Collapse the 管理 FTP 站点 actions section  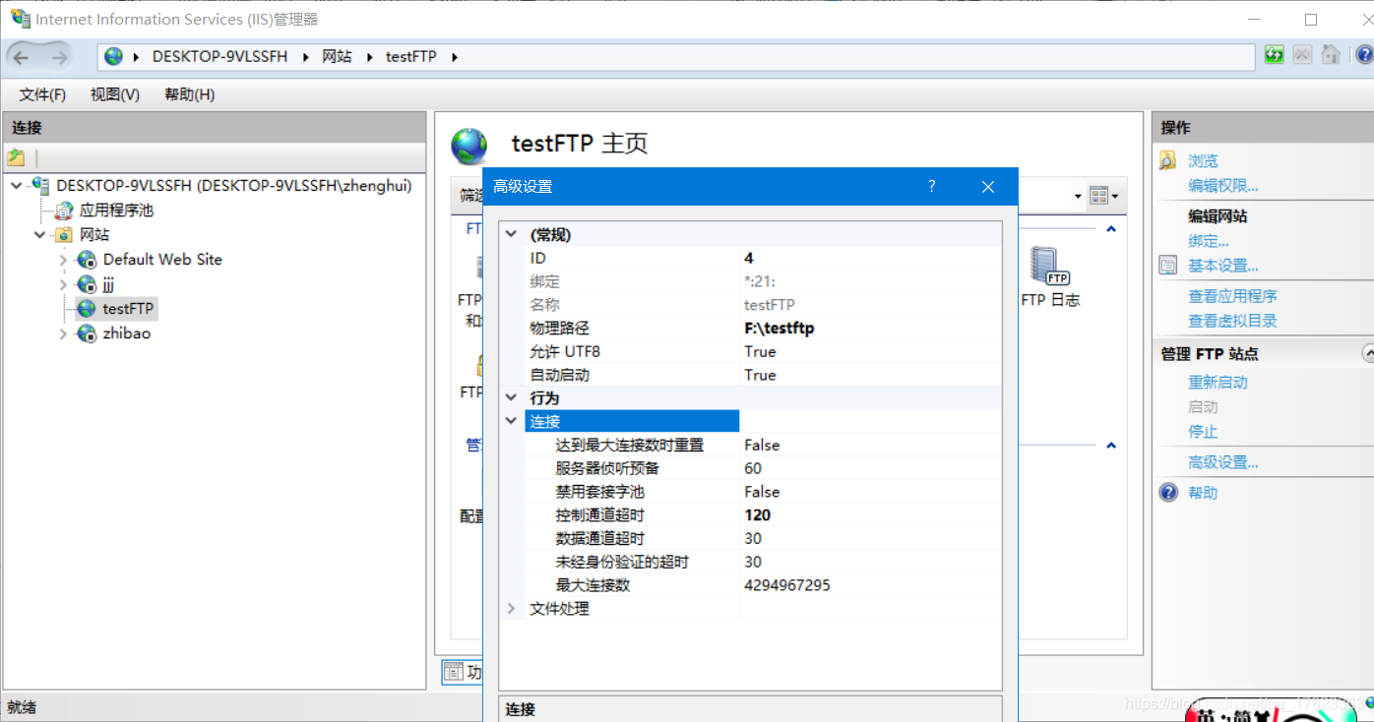[1367, 352]
